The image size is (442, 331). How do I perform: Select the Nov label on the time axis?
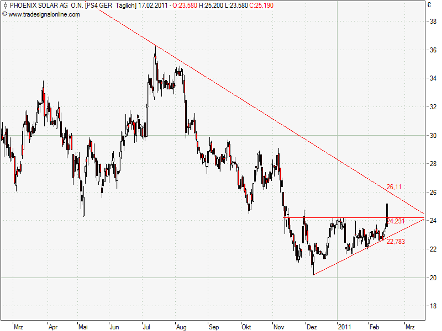tap(278, 326)
